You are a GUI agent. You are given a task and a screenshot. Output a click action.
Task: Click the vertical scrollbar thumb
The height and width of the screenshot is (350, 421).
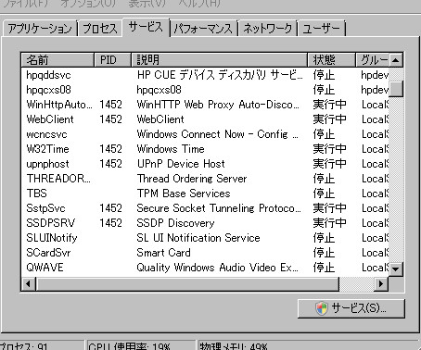coord(396,89)
